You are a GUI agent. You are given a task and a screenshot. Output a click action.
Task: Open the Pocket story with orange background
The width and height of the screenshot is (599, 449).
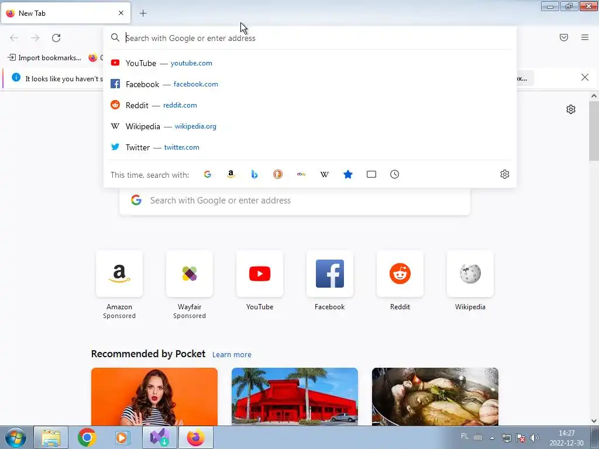[154, 396]
